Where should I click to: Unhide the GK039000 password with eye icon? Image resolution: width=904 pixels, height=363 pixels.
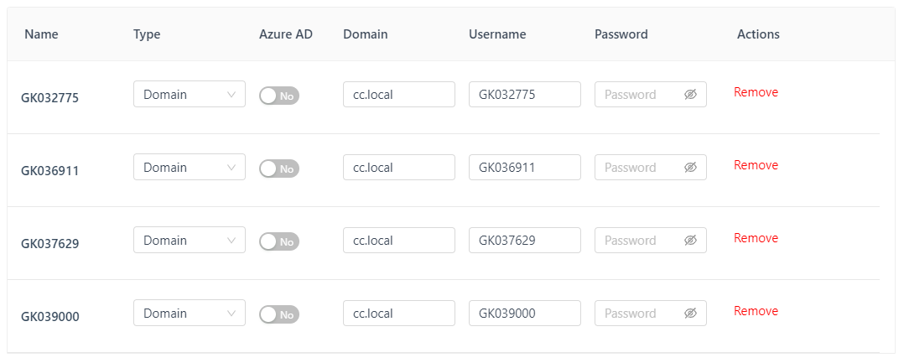(690, 314)
